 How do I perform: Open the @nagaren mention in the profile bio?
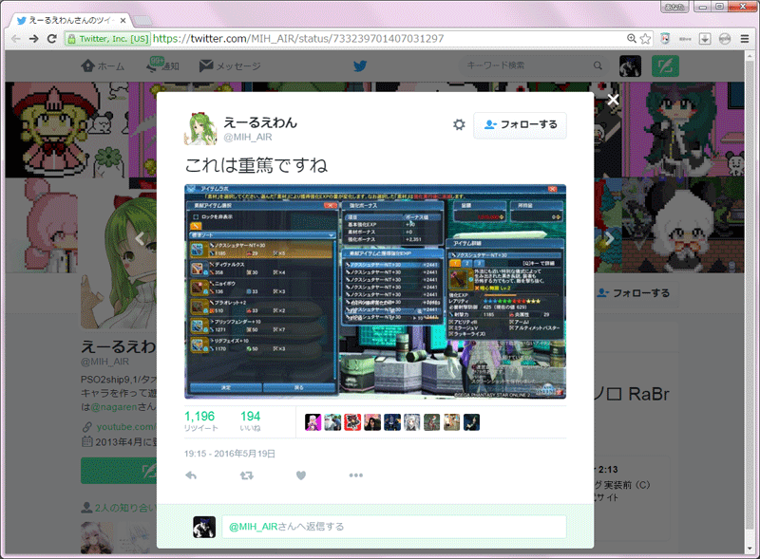pos(114,407)
